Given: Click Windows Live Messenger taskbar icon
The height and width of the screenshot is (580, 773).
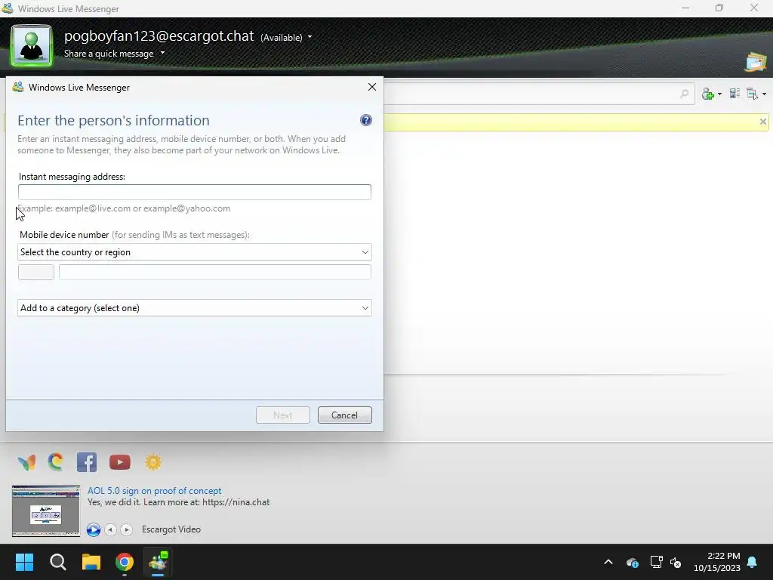Looking at the screenshot, I should coord(159,562).
